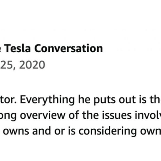161x161 pixels.
Task: Click the partial word 'tor.' starting the review
Action: tap(8, 100)
